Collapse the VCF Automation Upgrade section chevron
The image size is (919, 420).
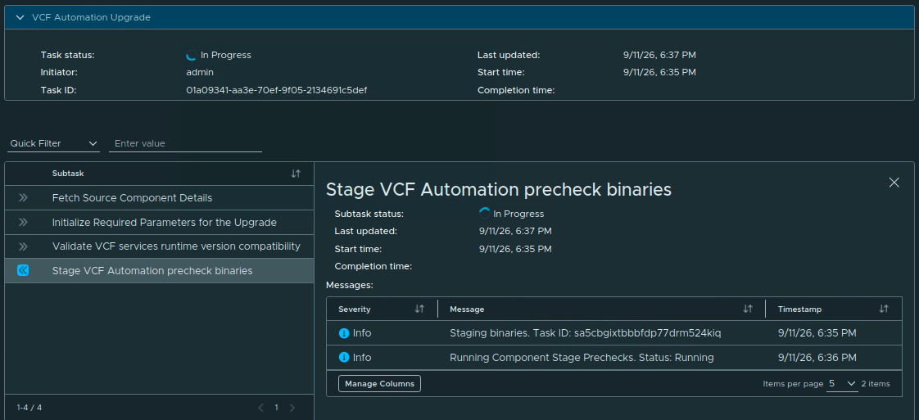pyautogui.click(x=20, y=17)
